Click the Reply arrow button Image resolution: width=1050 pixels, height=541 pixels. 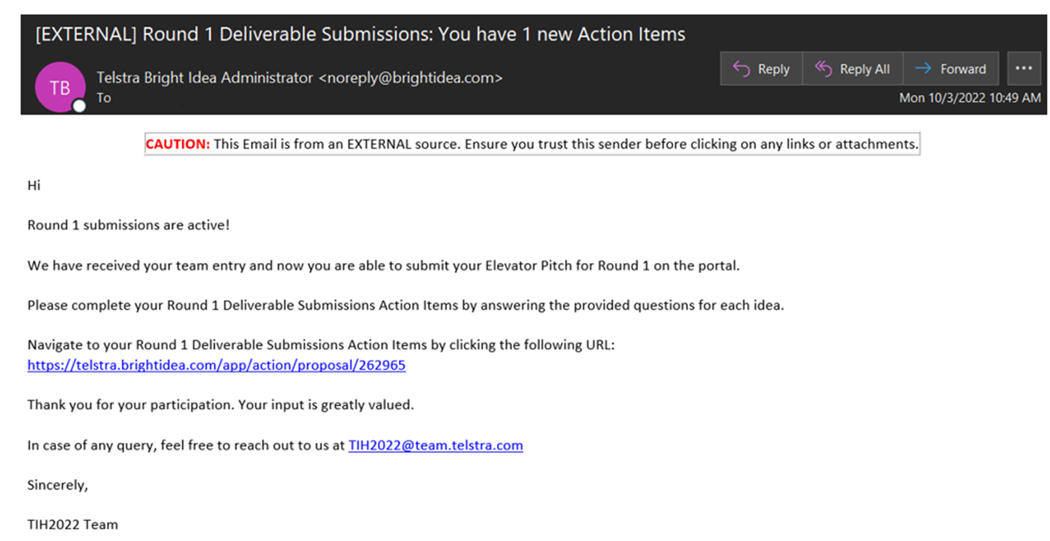click(761, 69)
